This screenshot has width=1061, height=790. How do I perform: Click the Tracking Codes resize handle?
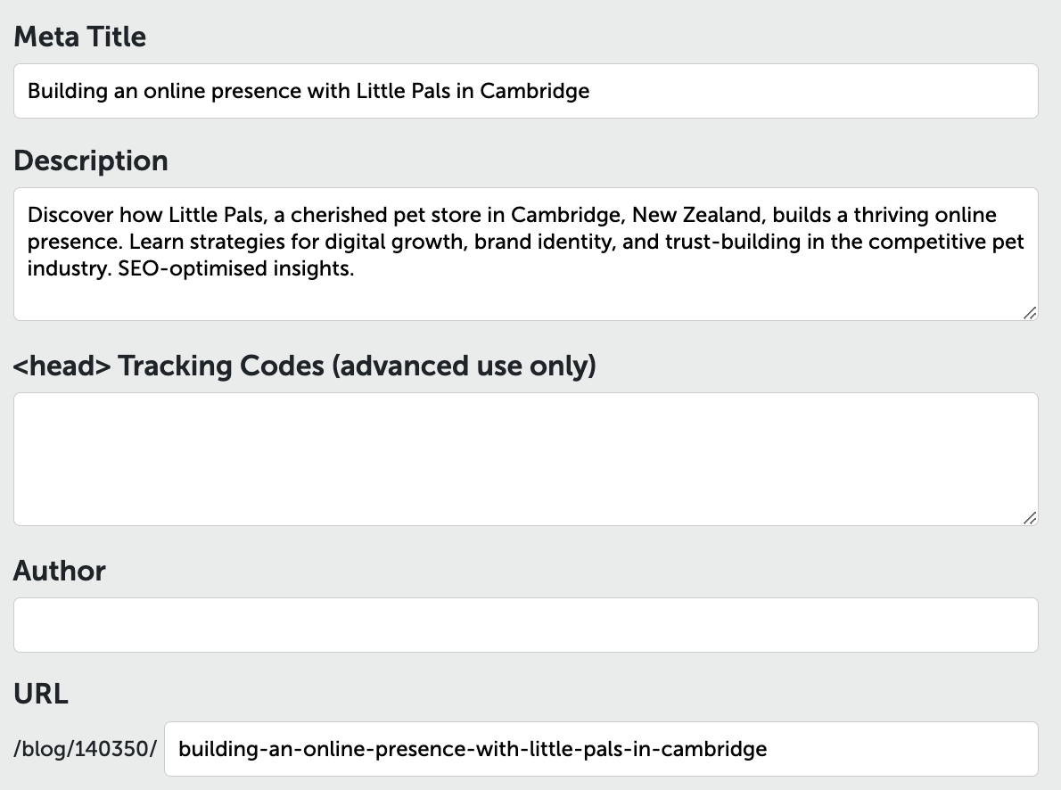(1030, 518)
